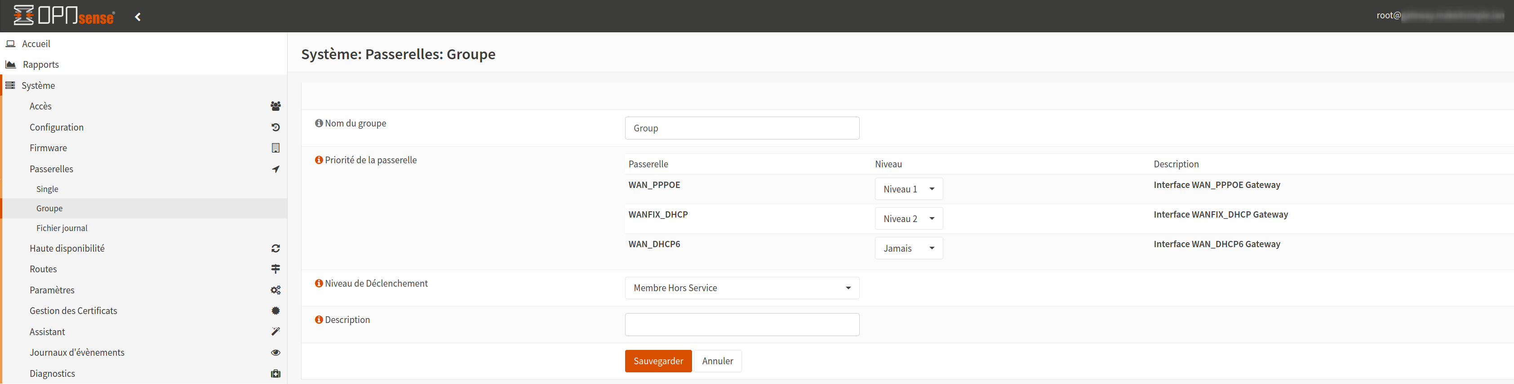Open the Membre Hors Service dropdown
Image resolution: width=1514 pixels, height=384 pixels.
pyautogui.click(x=741, y=288)
